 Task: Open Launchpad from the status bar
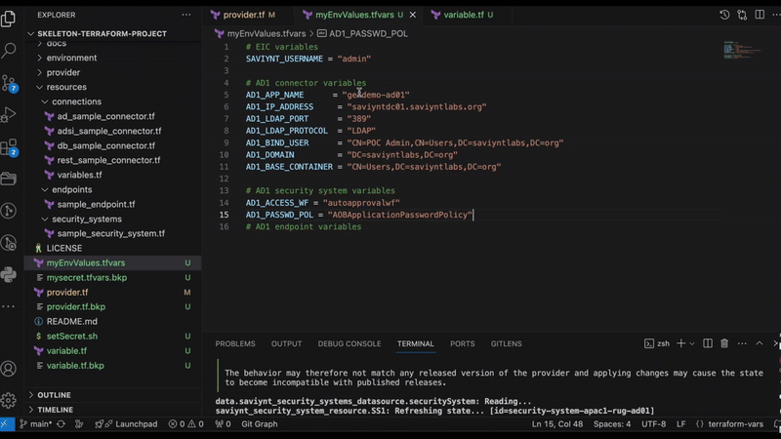[x=126, y=424]
